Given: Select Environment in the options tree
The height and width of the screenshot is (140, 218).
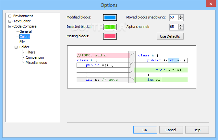Looking at the screenshot, I should tap(23, 16).
